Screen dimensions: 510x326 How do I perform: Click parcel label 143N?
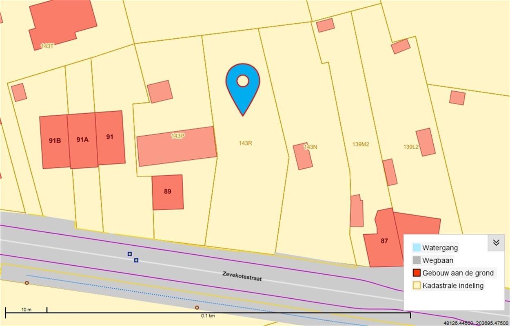310,147
